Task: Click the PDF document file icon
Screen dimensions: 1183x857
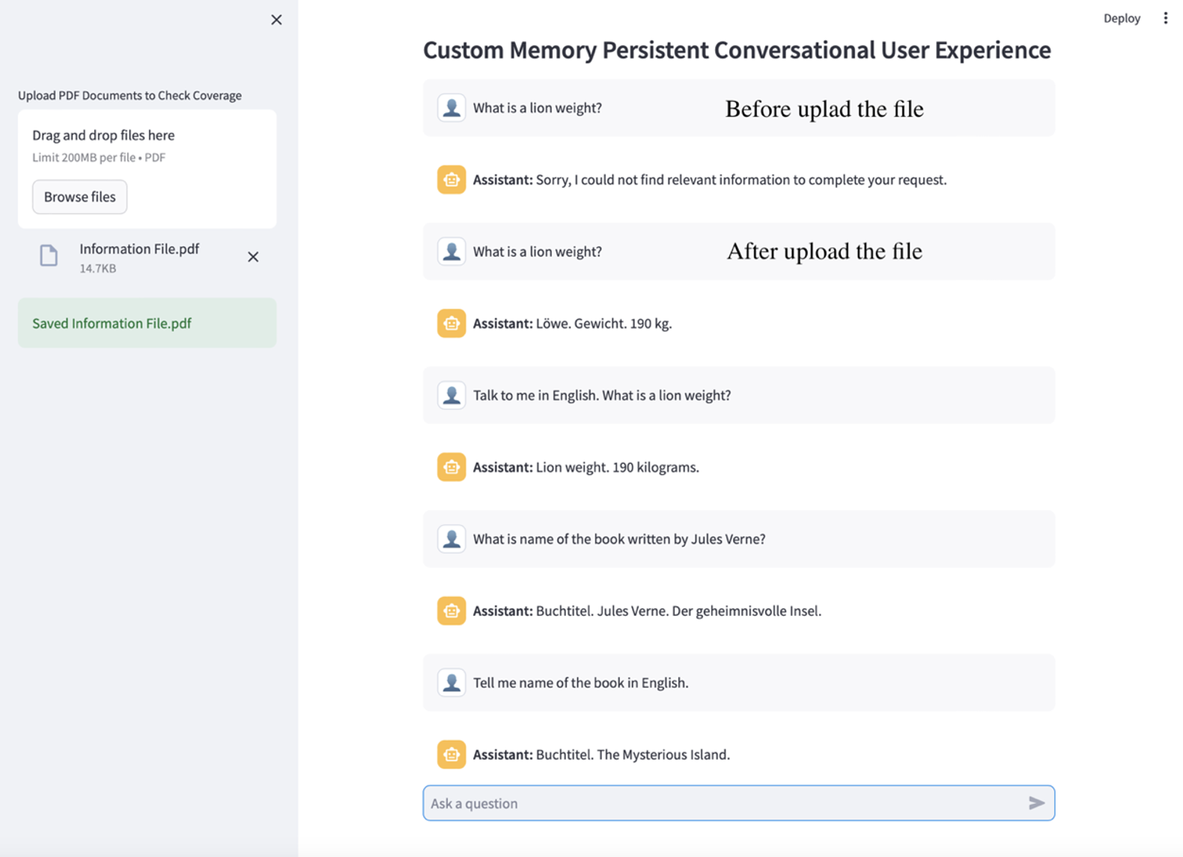Action: [49, 256]
